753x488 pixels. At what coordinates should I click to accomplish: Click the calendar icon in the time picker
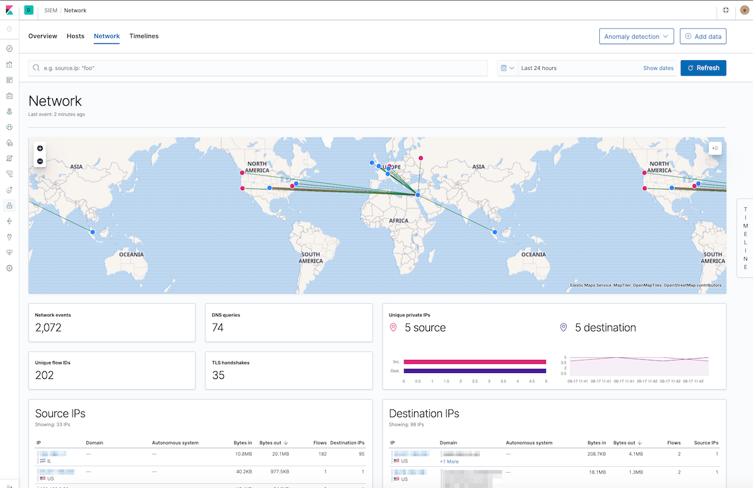503,68
